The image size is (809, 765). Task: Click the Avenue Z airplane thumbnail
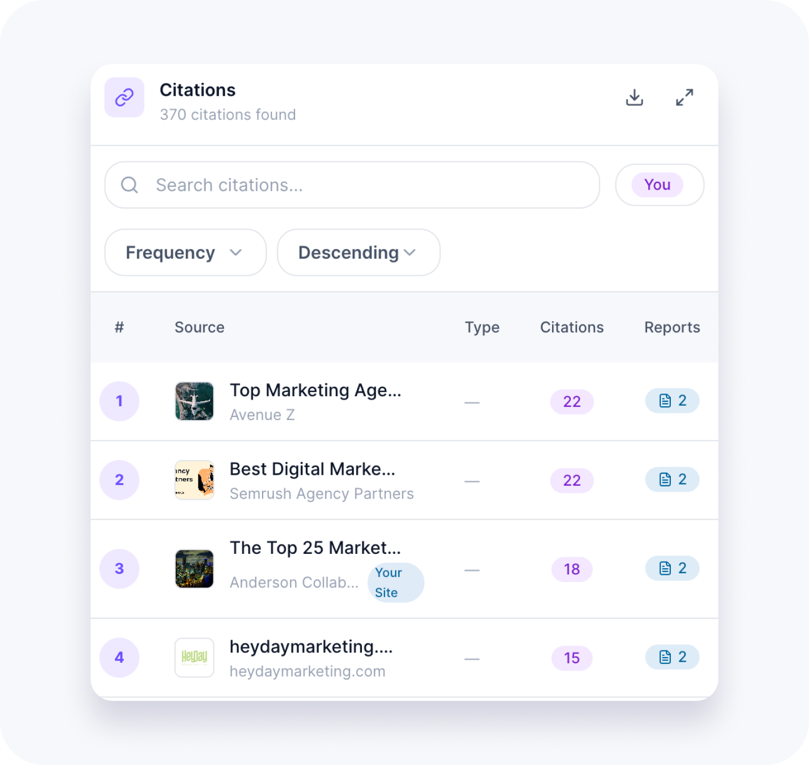point(195,401)
